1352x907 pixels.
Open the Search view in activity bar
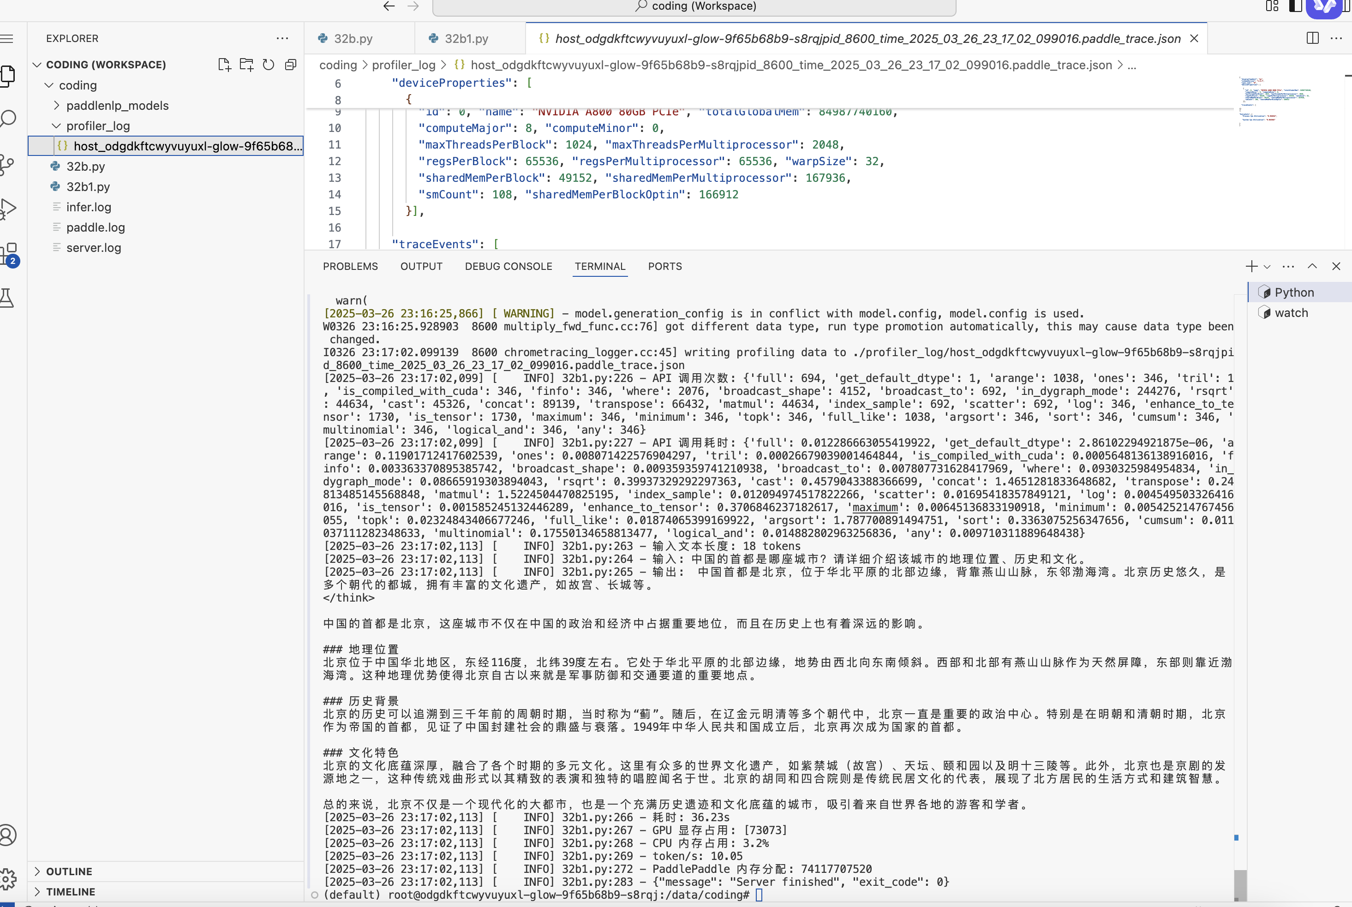pyautogui.click(x=8, y=119)
